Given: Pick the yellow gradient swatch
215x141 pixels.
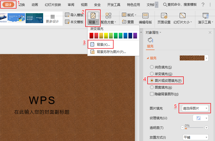Looking at the screenshot, I should click(106, 36).
